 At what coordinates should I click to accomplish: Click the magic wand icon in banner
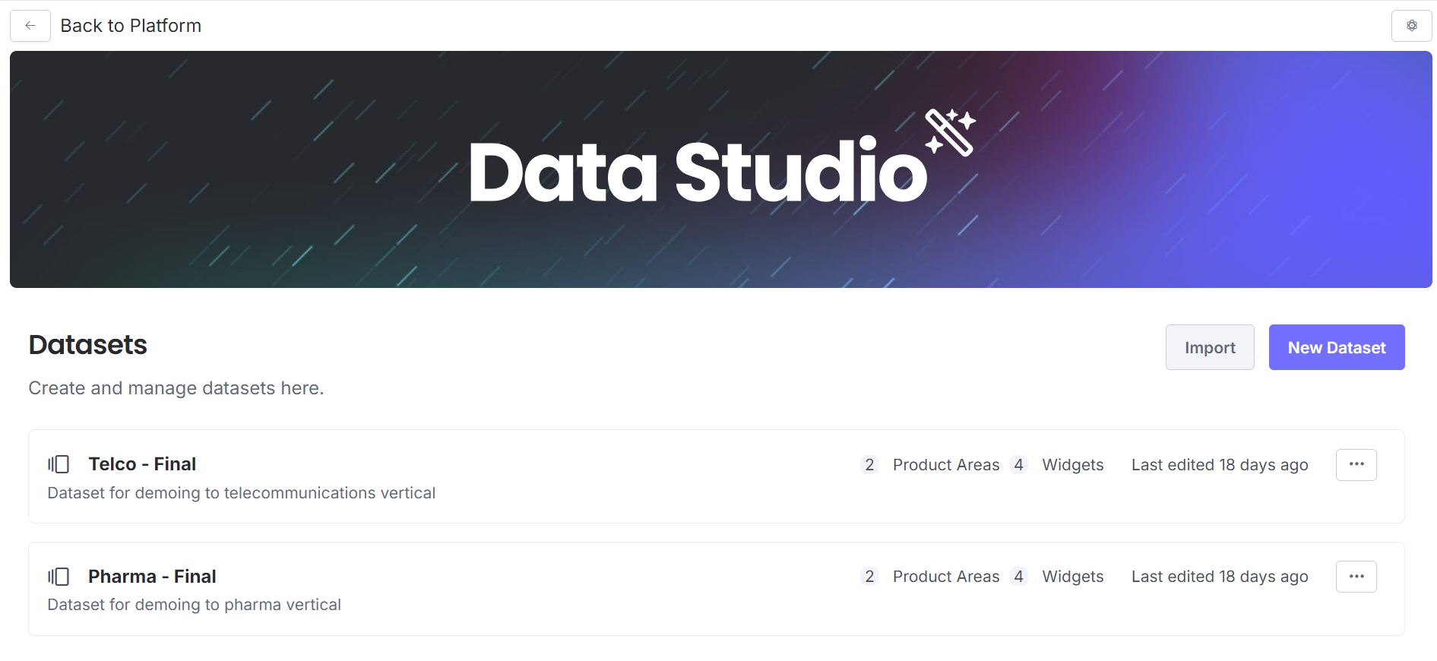click(x=950, y=132)
